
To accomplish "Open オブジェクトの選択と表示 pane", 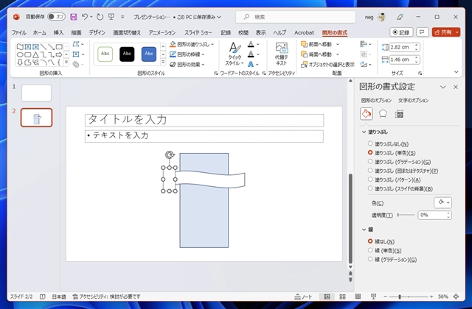I will tap(327, 64).
